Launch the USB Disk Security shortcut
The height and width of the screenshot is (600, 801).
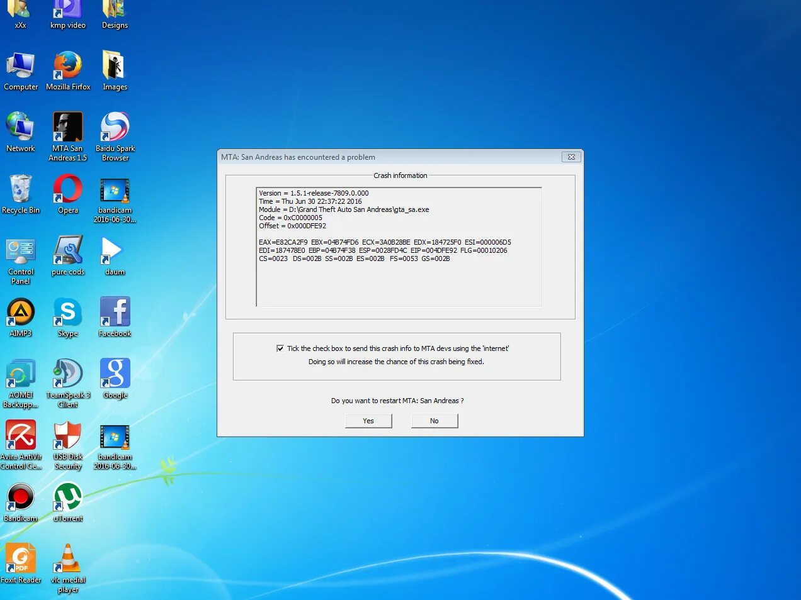click(68, 445)
